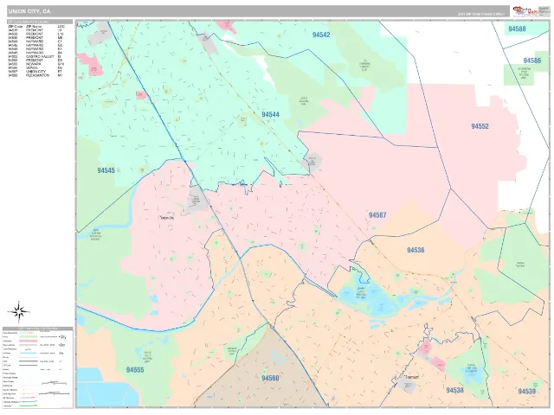
Task: Click the PLEASANTON row in ZIP index
Action: [x=35, y=75]
